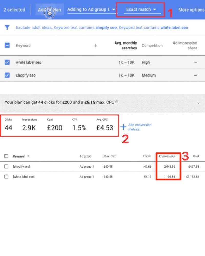Click the plus icon for conversion metrics
Image resolution: width=205 pixels, height=256 pixels.
point(124,127)
